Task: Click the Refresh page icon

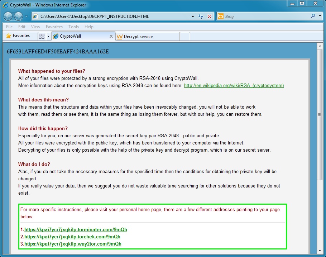Action: pyautogui.click(x=201, y=16)
